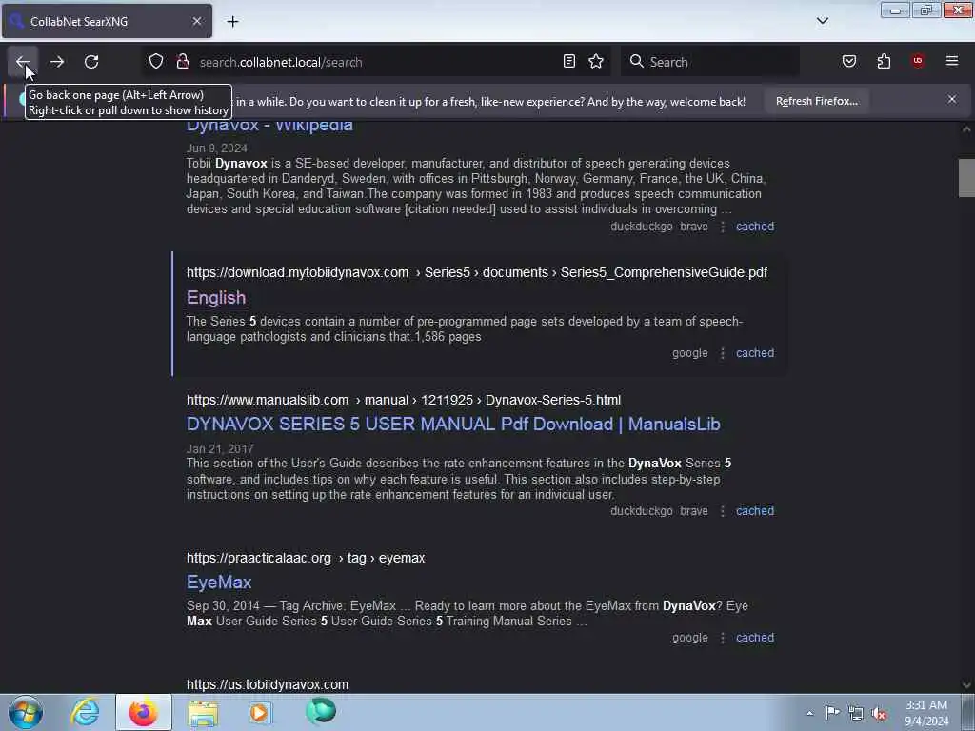Open the Firefox application menu
975x731 pixels.
[x=951, y=61]
